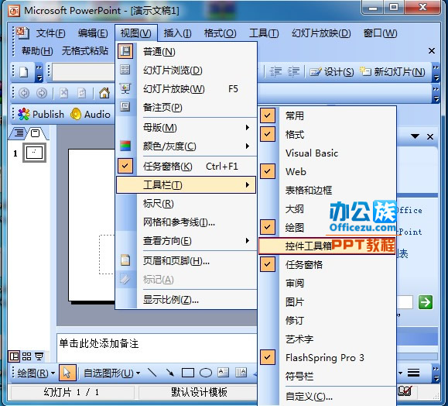This screenshot has height=406, width=448.
Task: Select the Vertical Text Box tool
Action: click(x=241, y=372)
